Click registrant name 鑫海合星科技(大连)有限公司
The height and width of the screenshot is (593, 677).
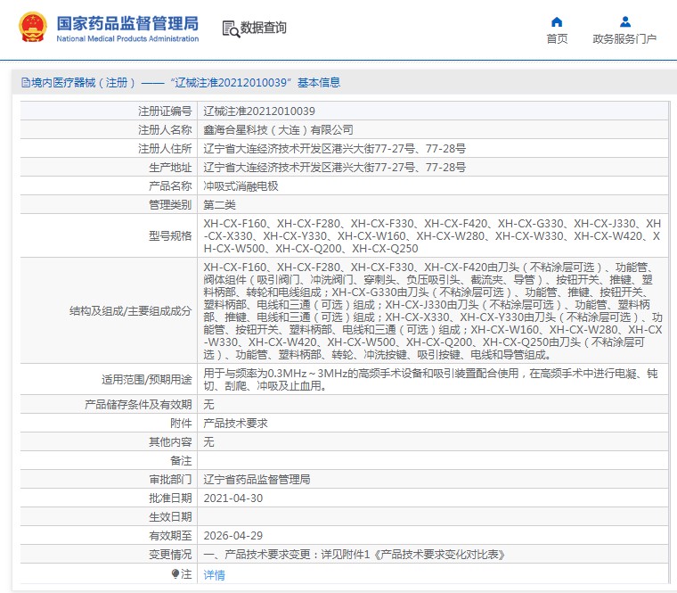278,130
